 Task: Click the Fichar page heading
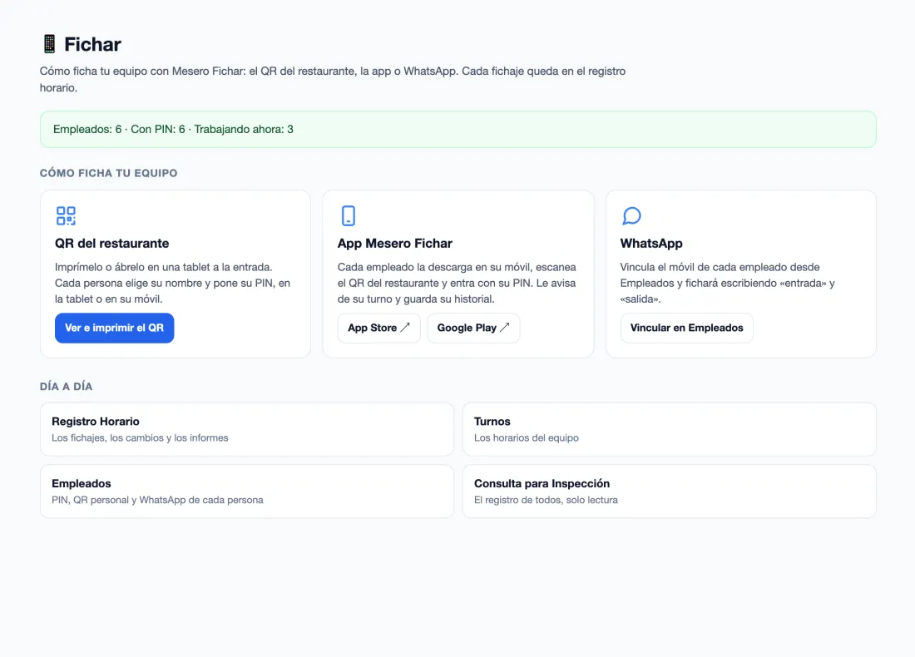(92, 44)
